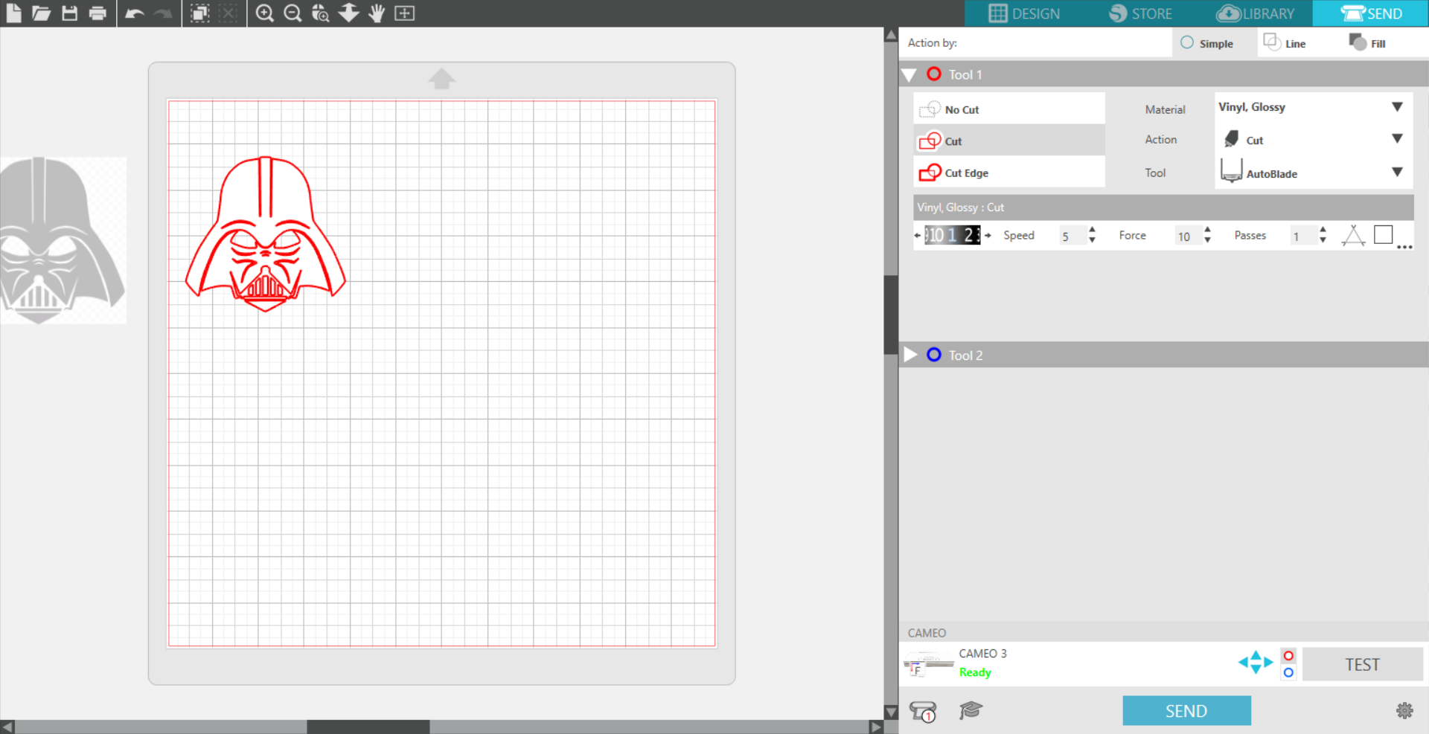Open a file using the folder icon
Image resolution: width=1429 pixels, height=734 pixels.
click(41, 13)
